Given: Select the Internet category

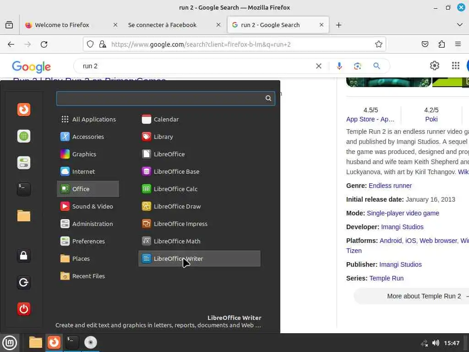Looking at the screenshot, I should 88,171.
